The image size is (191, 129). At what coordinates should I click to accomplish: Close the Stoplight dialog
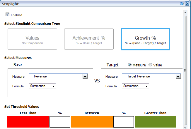tap(187, 3)
